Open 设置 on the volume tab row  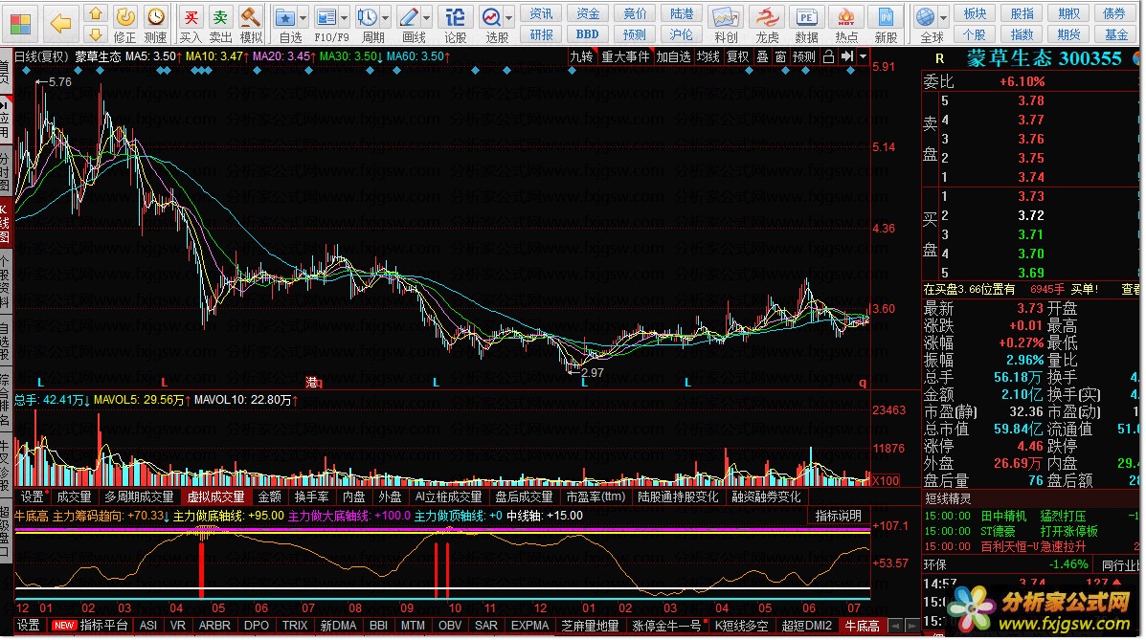(x=33, y=497)
